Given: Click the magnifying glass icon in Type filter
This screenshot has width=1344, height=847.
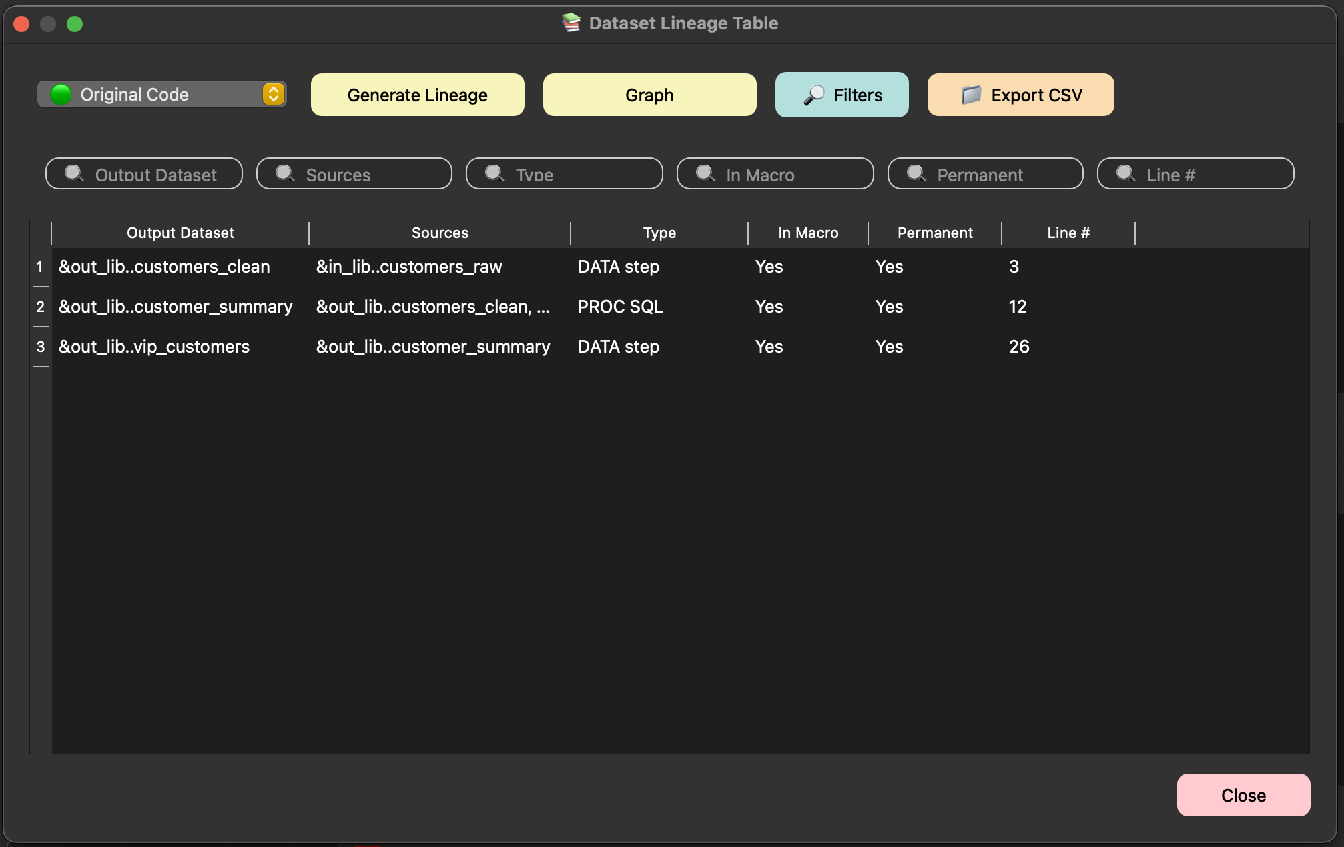Looking at the screenshot, I should (x=495, y=174).
